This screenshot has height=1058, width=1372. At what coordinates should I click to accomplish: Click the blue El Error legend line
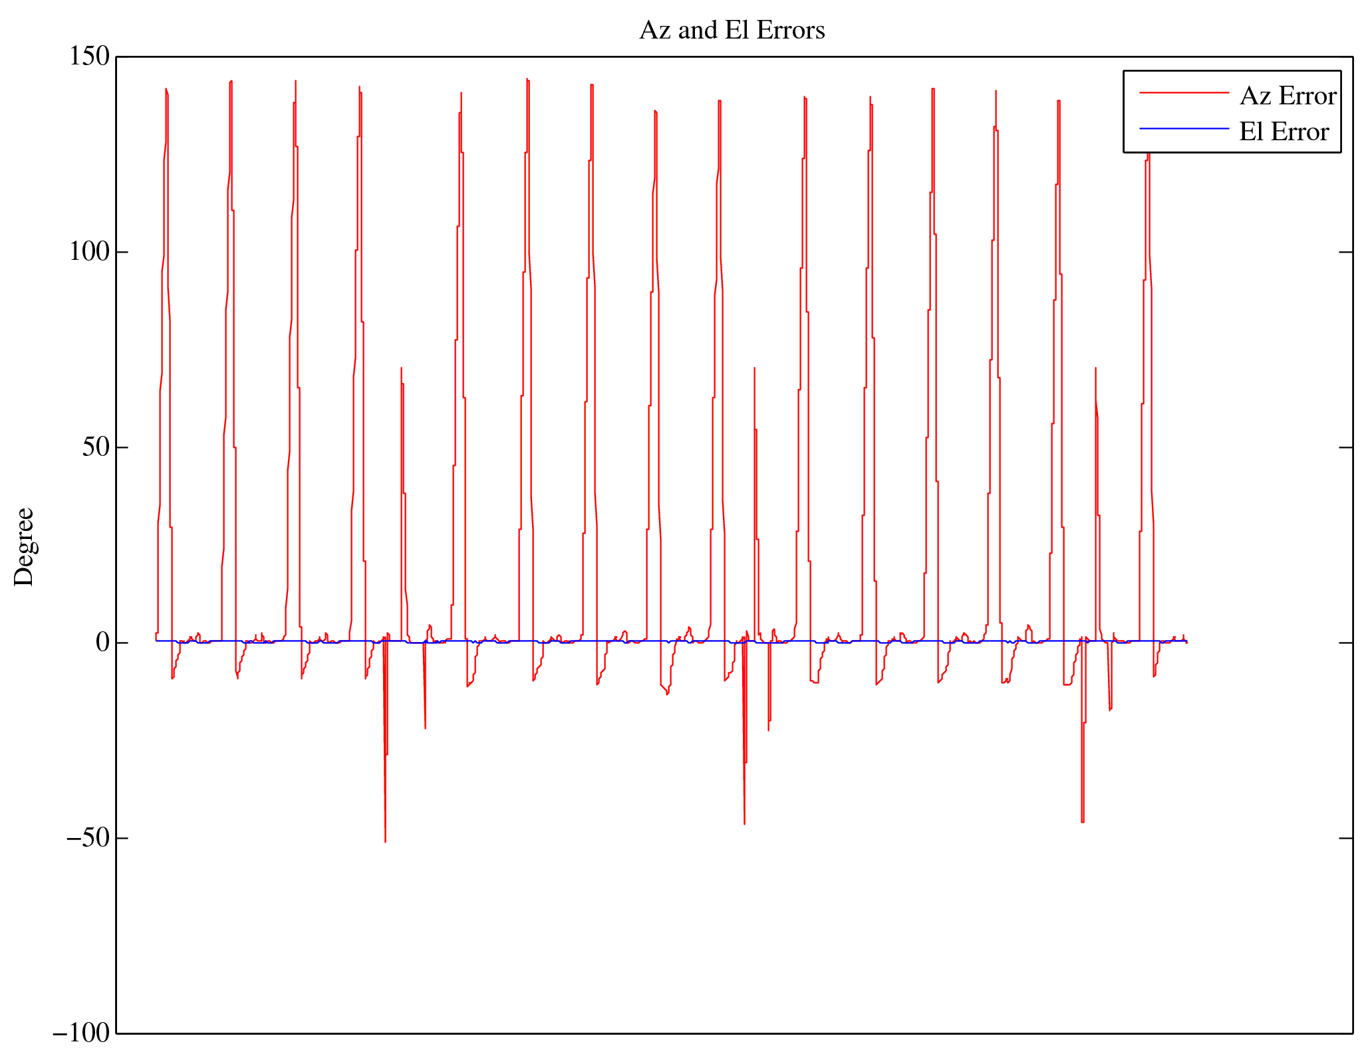[1184, 128]
